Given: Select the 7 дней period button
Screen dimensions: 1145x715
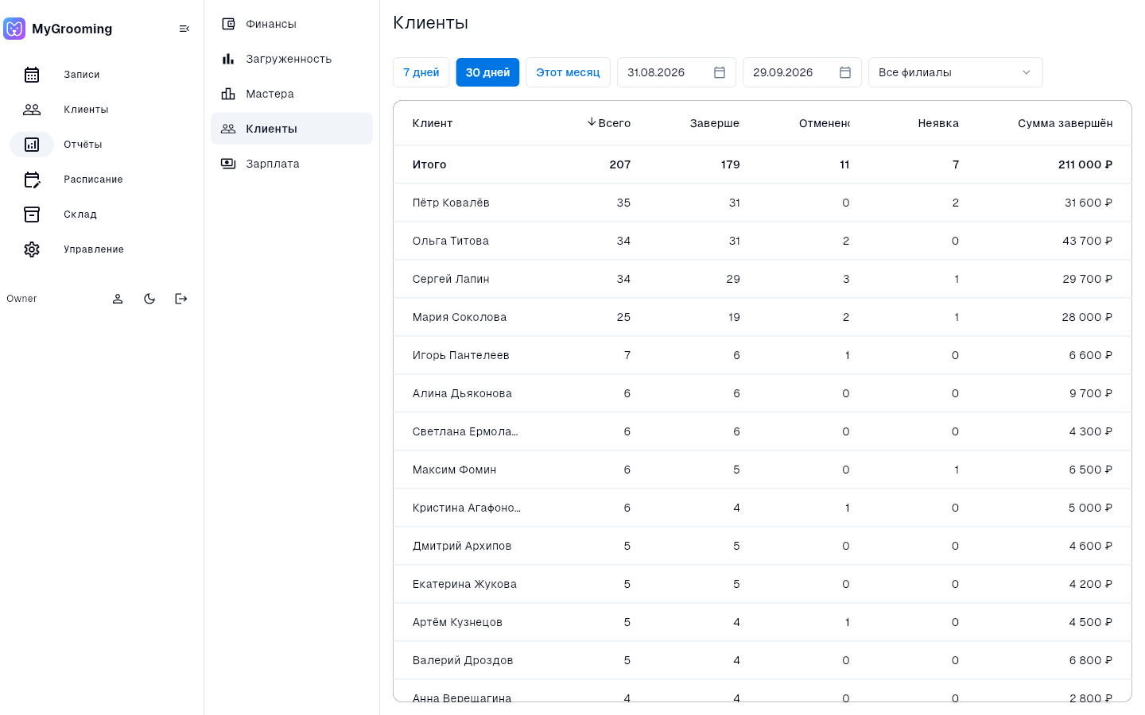Looking at the screenshot, I should coord(421,72).
